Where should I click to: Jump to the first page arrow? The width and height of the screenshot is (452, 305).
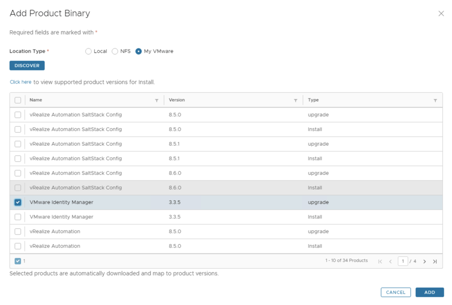(x=380, y=261)
